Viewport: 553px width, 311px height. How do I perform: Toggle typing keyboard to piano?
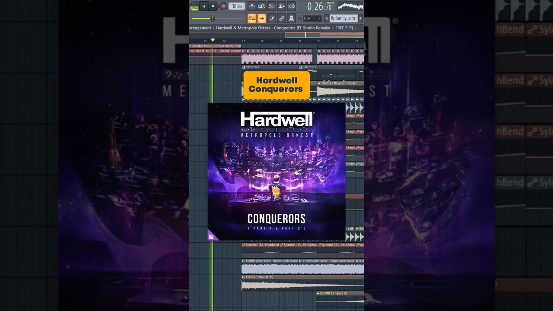click(x=252, y=18)
